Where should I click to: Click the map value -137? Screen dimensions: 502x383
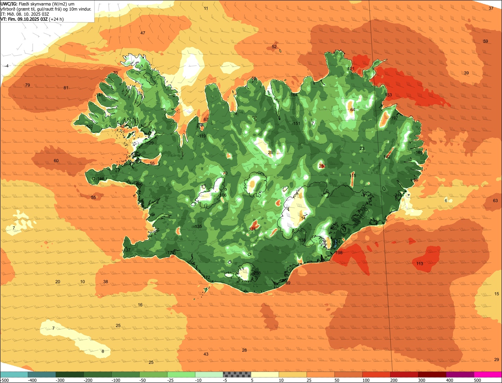tap(126, 250)
